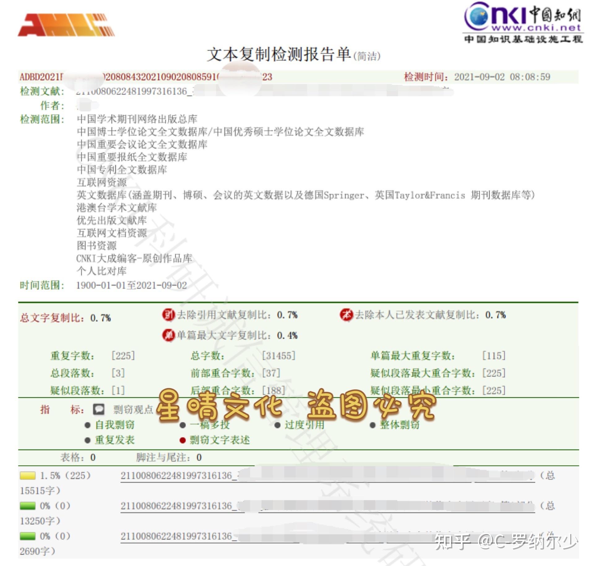Click 互联网文档资源 line
This screenshot has height=566, width=594.
click(112, 233)
